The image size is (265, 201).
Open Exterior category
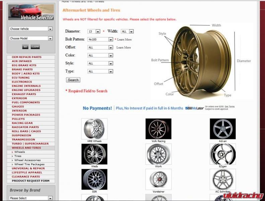(x=31, y=98)
